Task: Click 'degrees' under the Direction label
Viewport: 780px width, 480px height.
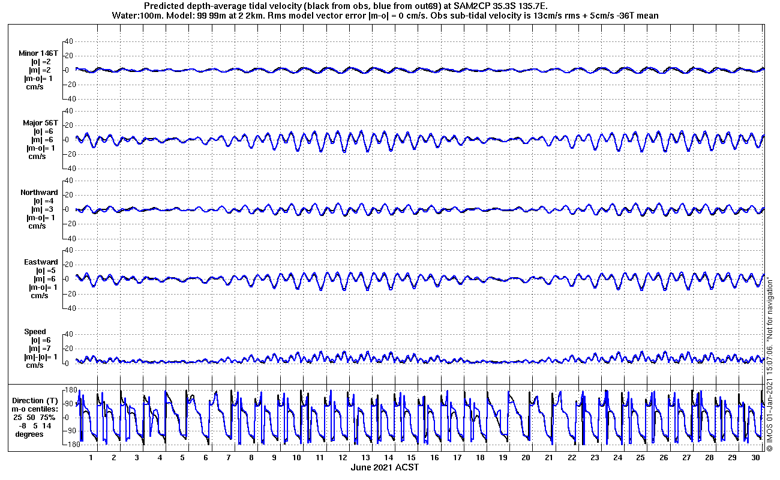Action: [29, 434]
